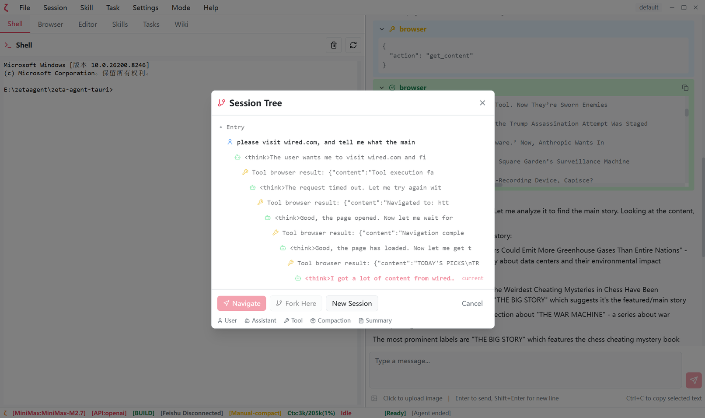Focus the Type a message input field
Image resolution: width=705 pixels, height=418 pixels.
[x=525, y=370]
